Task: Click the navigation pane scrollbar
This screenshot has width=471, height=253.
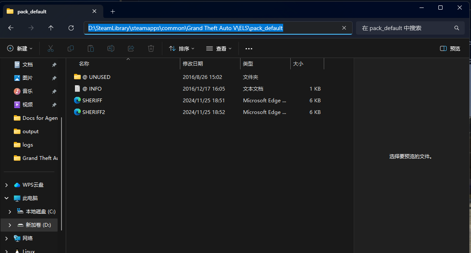Action: click(61, 174)
